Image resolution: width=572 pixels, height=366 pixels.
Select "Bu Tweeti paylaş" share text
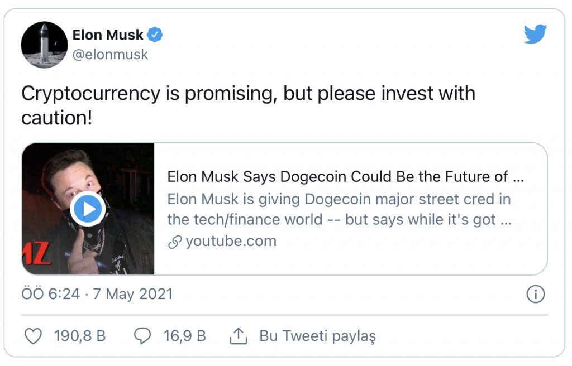317,336
